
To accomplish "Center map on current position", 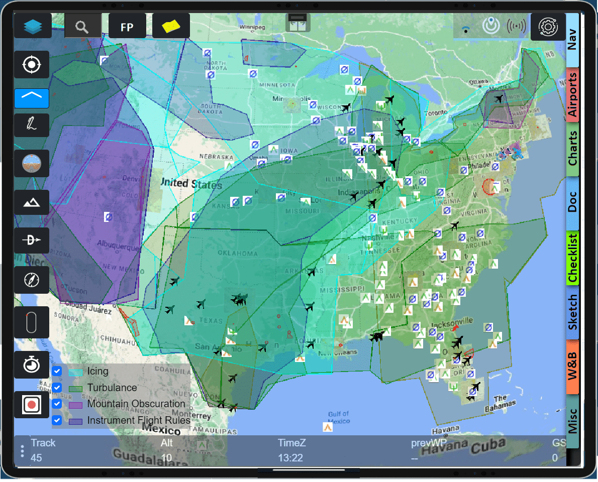I will [x=32, y=64].
